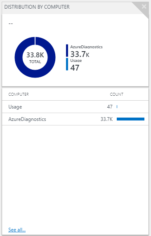Click the light blue Usage legend swatch

pyautogui.click(x=67, y=64)
